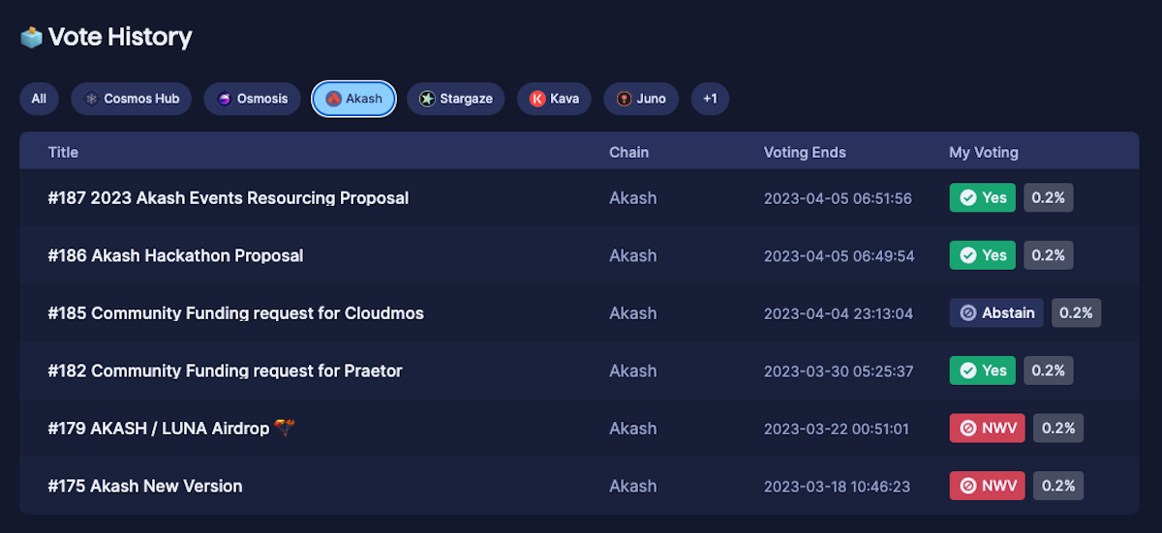Sort by the Title column header
Screen dimensions: 1162x533
tap(63, 153)
